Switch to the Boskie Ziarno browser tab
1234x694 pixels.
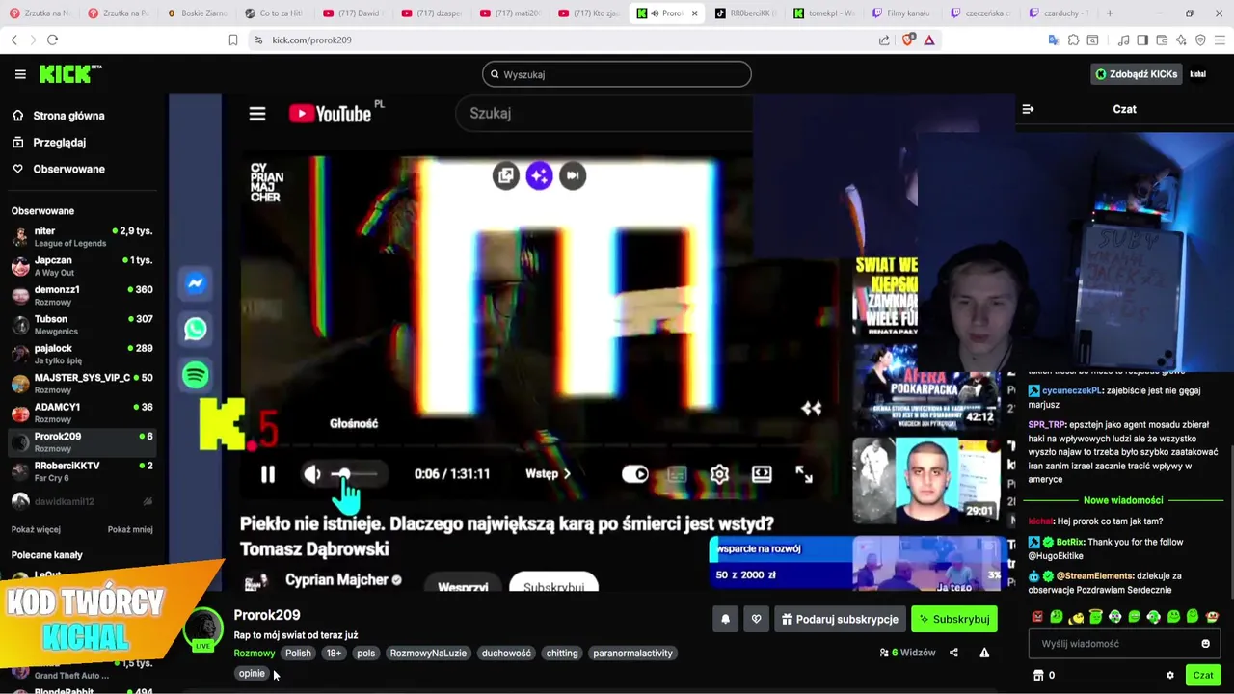pyautogui.click(x=197, y=13)
